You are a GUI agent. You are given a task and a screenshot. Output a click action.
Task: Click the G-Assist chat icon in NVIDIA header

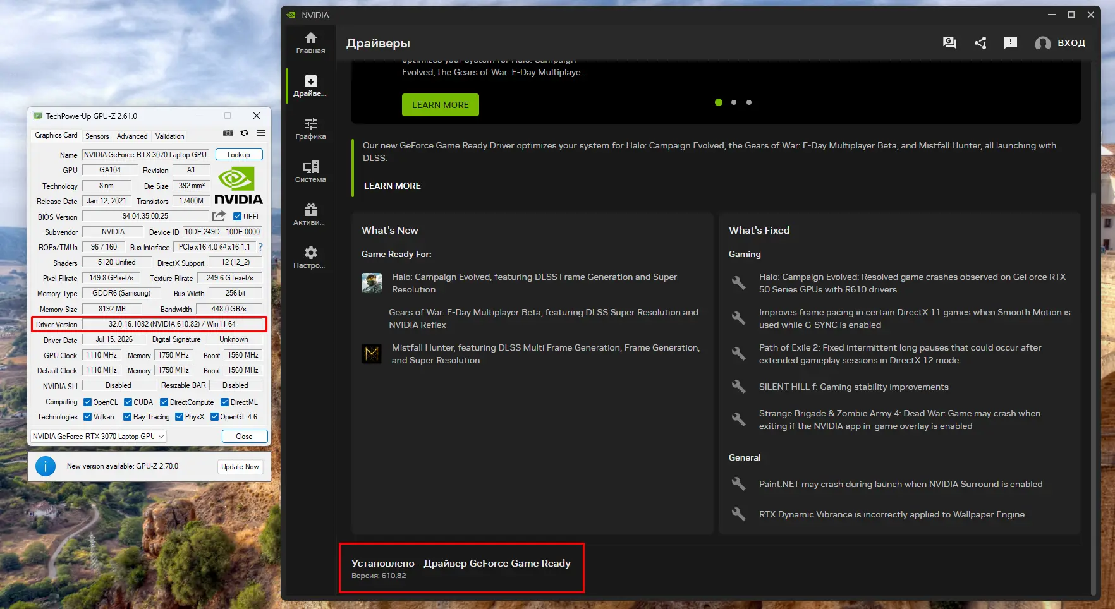click(x=949, y=43)
